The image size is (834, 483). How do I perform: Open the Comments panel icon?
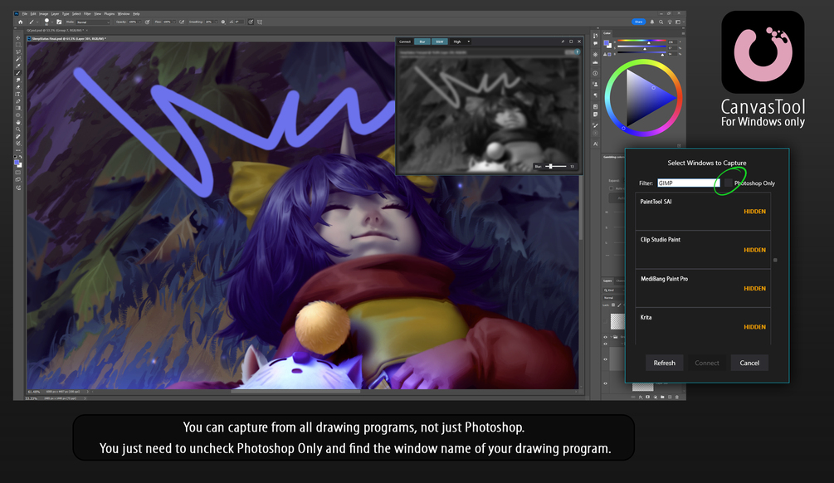coord(595,44)
